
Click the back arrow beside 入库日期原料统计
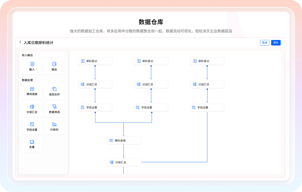[x=20, y=42]
